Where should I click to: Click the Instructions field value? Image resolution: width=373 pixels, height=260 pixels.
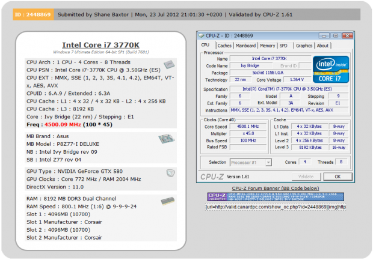289,110
